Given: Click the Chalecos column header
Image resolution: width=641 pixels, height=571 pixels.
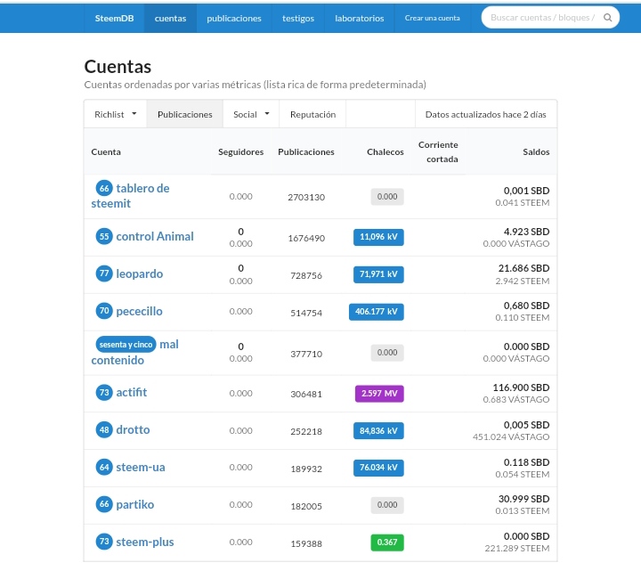Looking at the screenshot, I should click(385, 151).
